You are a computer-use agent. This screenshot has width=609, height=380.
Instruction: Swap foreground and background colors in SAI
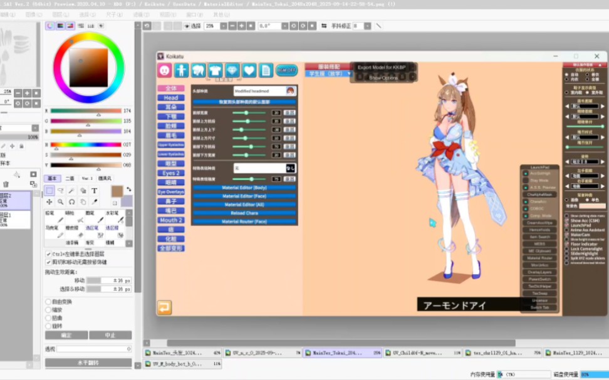129,189
